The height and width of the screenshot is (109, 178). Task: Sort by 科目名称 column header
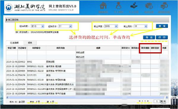[61, 48]
